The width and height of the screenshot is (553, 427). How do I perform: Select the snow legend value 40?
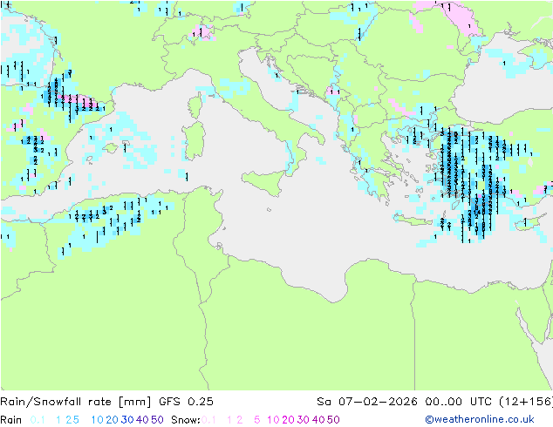click(318, 420)
